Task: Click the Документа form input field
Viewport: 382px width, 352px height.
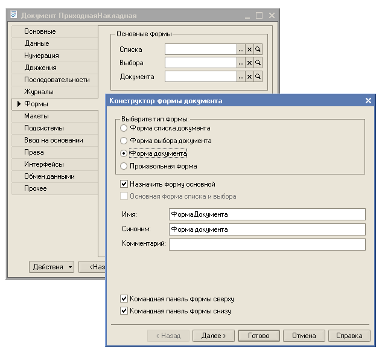Action: click(201, 77)
